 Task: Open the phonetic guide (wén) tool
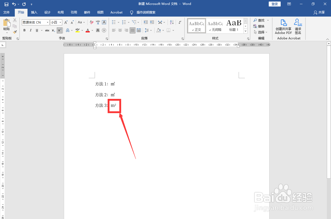point(98,22)
